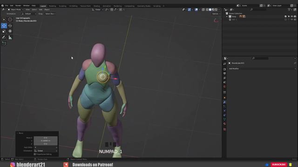298x167 pixels.
Task: Collapse the Move operator panel
Action: [x=17, y=133]
